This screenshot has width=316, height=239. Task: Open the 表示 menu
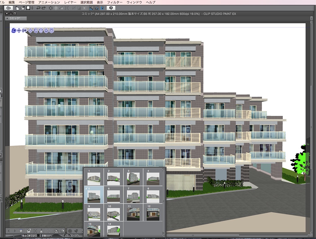coord(100,2)
